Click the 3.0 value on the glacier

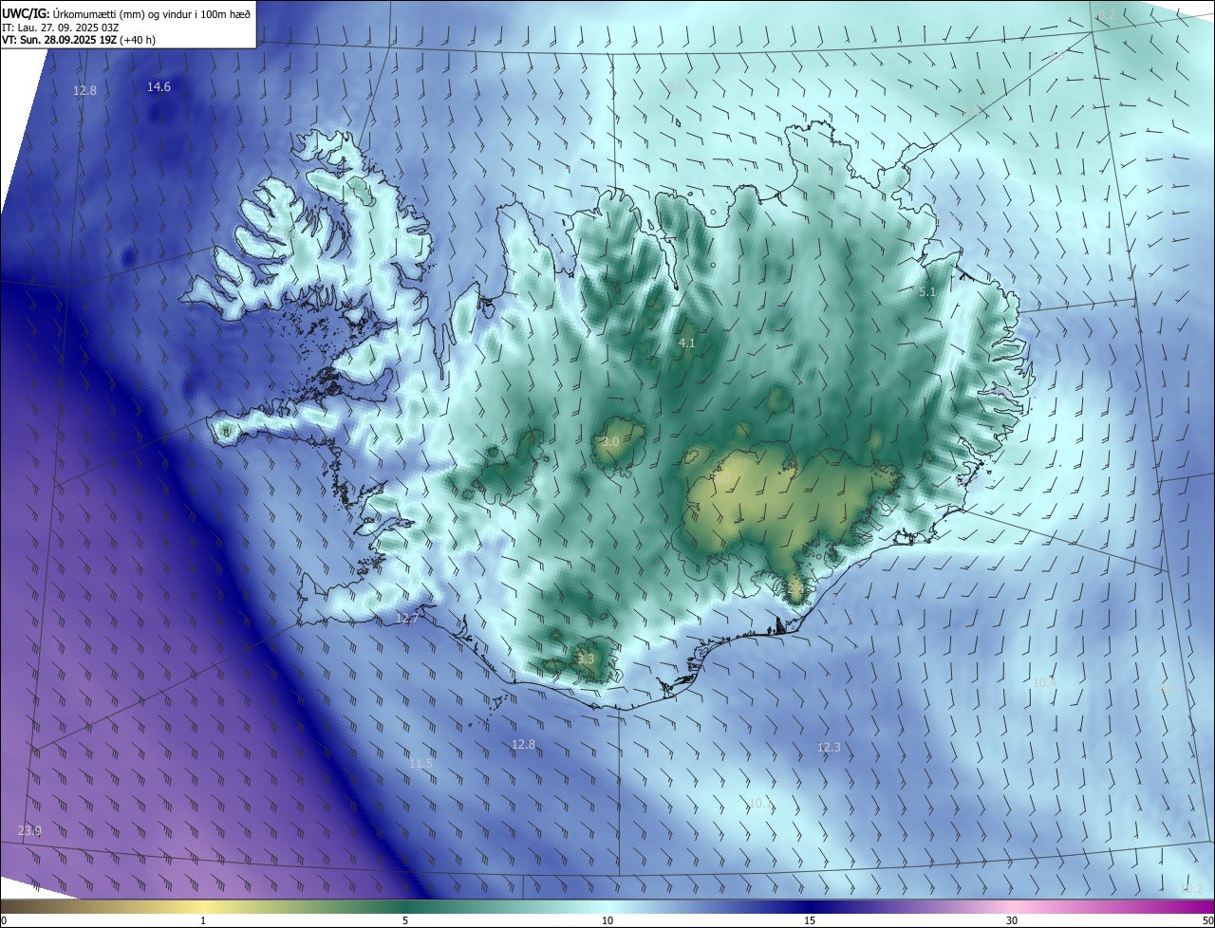610,442
